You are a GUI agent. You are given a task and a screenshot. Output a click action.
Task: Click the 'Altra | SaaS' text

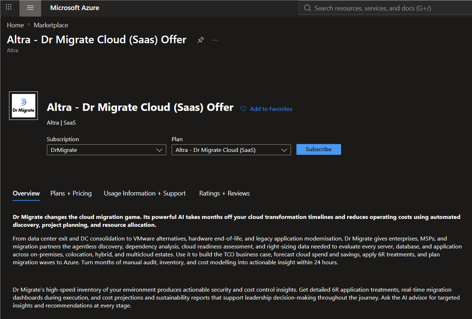[x=61, y=123]
